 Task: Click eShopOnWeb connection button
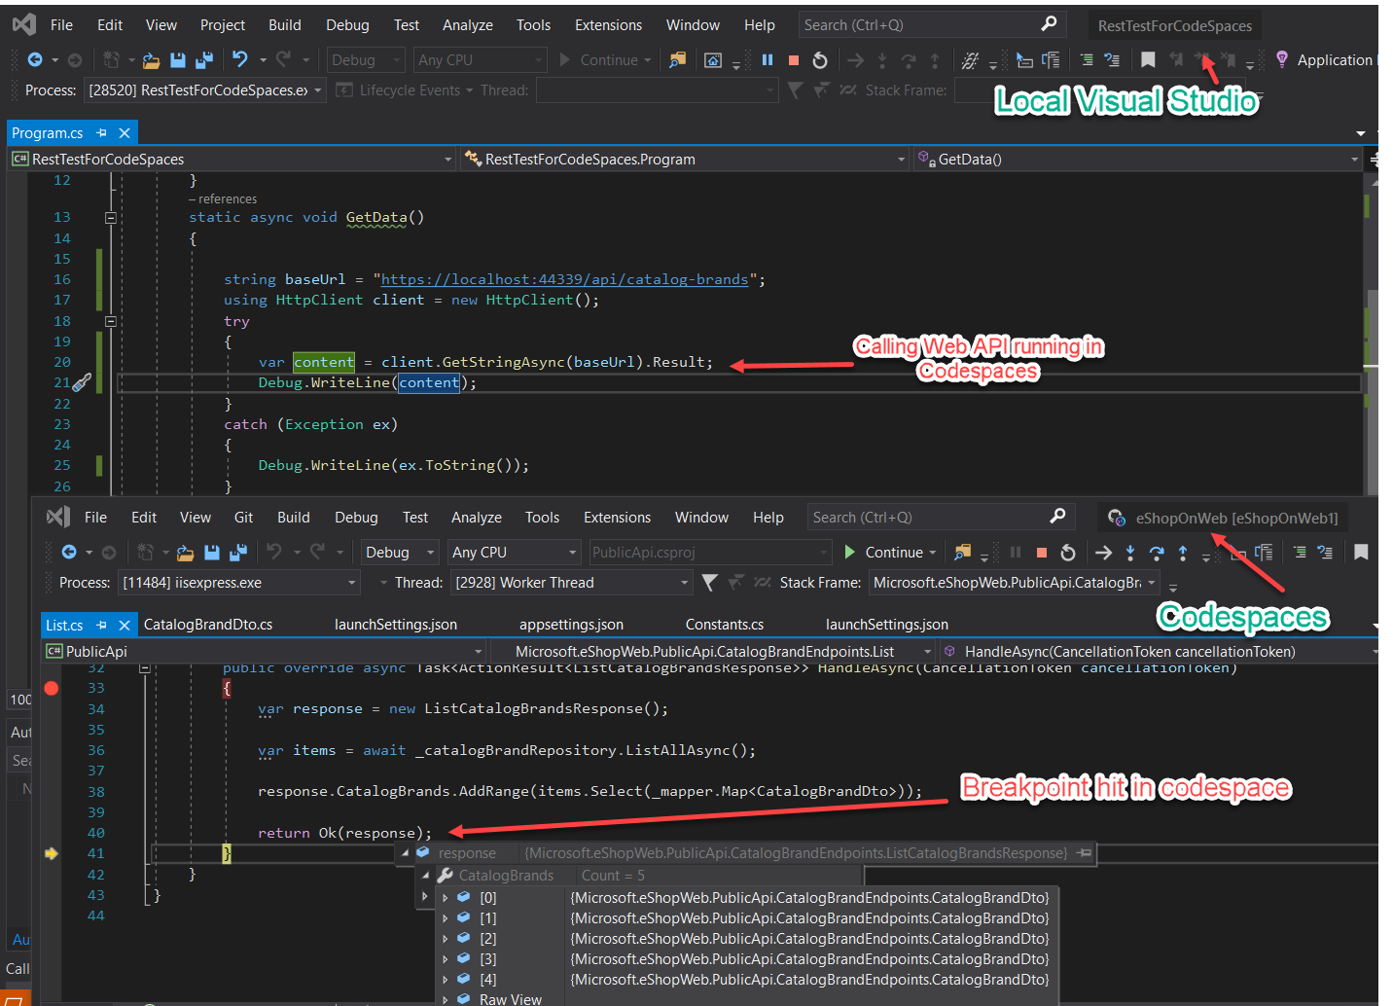click(x=1223, y=518)
